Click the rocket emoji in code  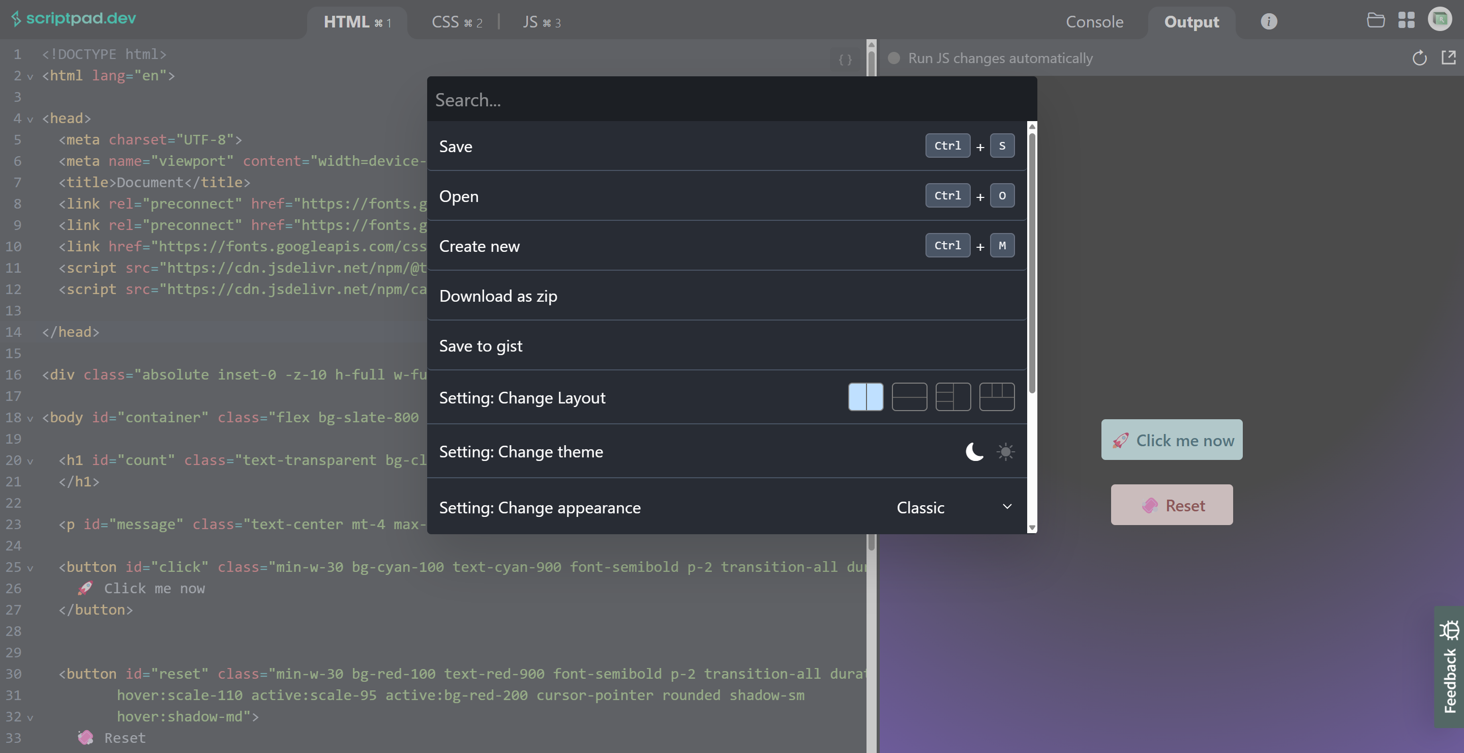[x=85, y=588]
